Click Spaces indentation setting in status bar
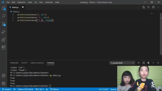The width and height of the screenshot is (162, 91). click(114, 89)
